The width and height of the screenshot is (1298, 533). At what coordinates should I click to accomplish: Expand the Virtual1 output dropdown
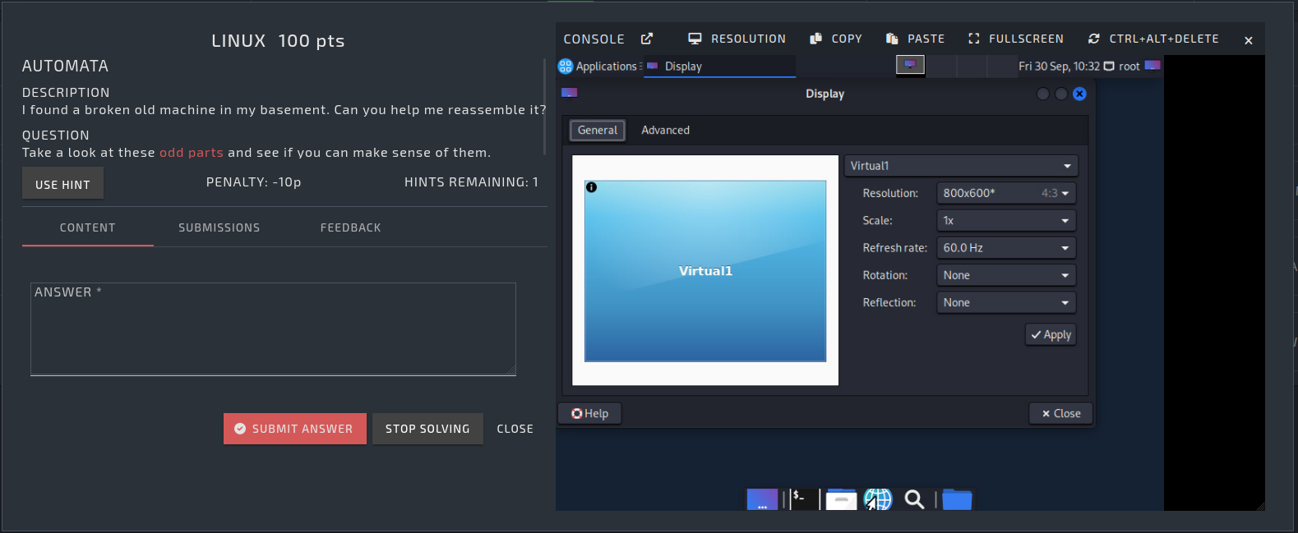click(x=960, y=166)
